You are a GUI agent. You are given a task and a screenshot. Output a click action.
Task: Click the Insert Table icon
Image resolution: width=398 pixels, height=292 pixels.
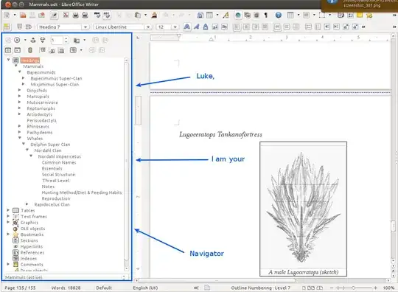tap(209, 15)
